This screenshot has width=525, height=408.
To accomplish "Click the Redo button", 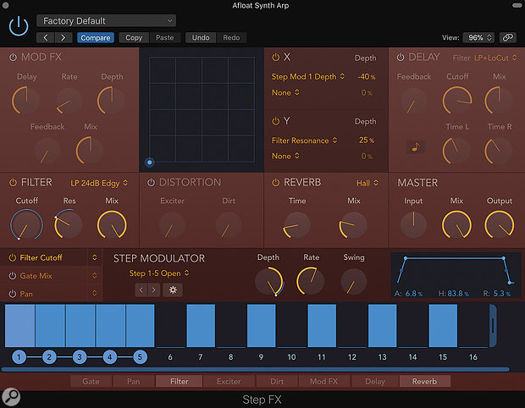I will coord(231,37).
